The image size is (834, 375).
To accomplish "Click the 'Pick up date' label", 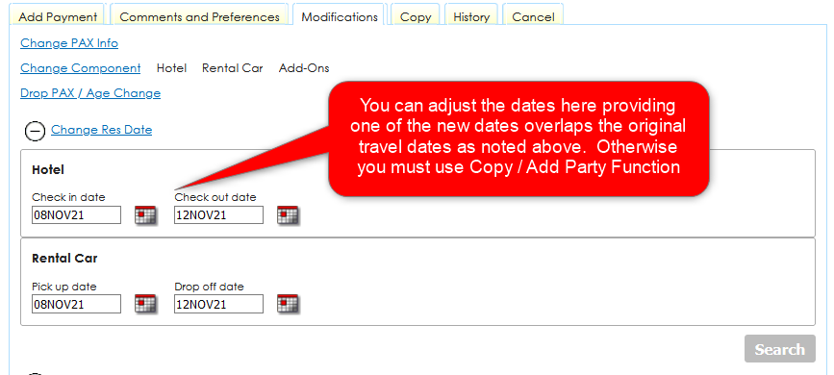I will pyautogui.click(x=63, y=287).
